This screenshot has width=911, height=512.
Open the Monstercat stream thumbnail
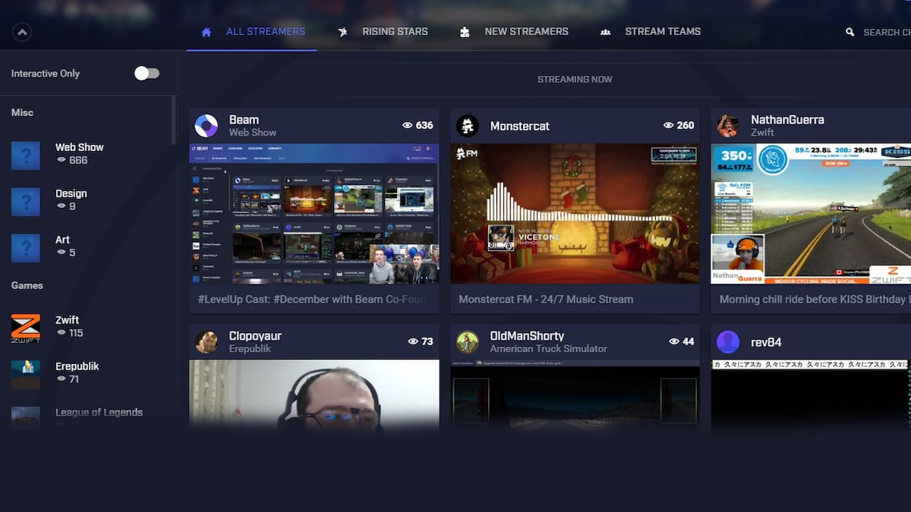[575, 214]
